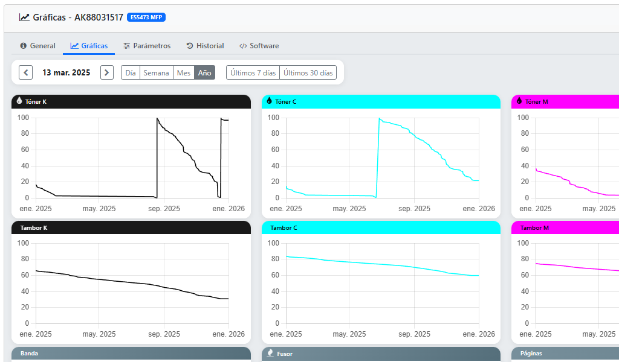Click the Tóner M droplet icon
Screen dimensions: 619x362
[519, 101]
